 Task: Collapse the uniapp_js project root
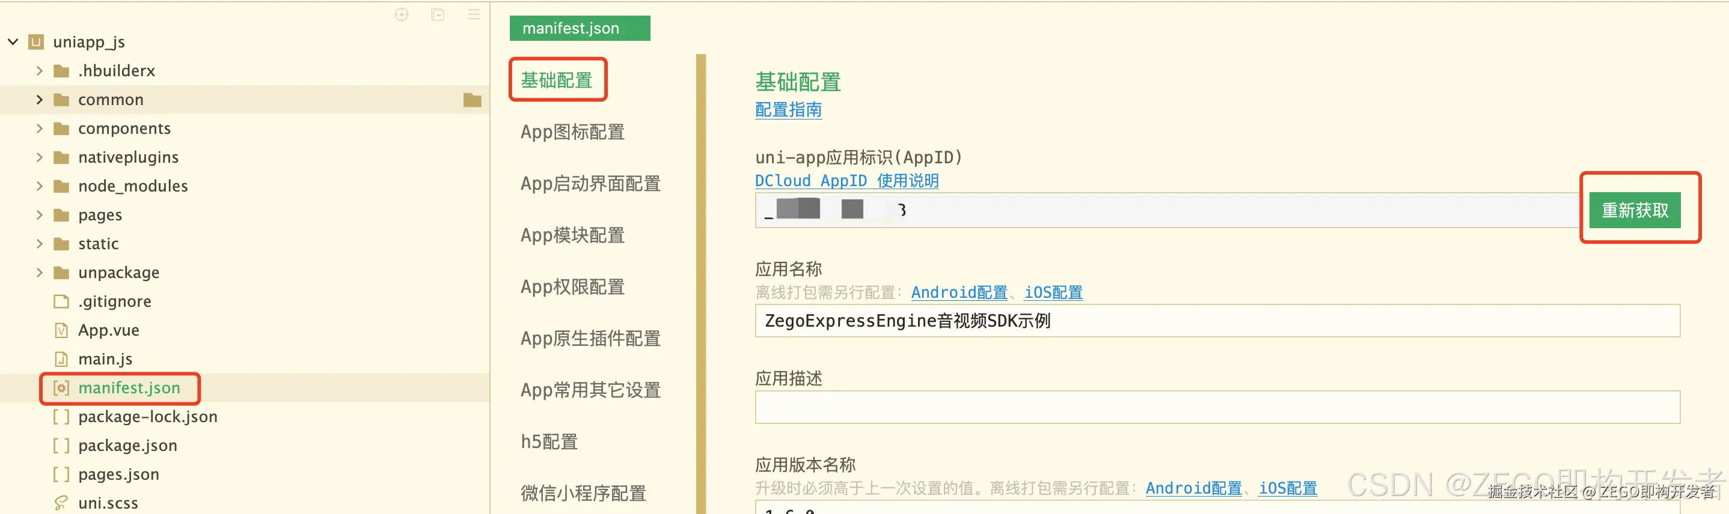13,42
